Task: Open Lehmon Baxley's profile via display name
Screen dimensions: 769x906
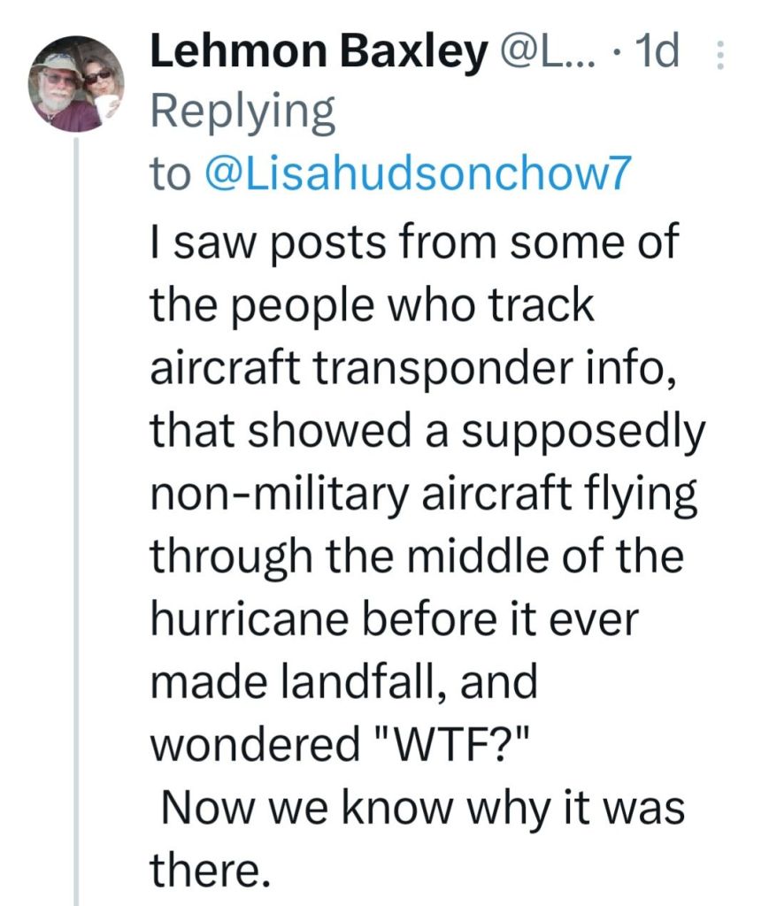Action: [318, 55]
